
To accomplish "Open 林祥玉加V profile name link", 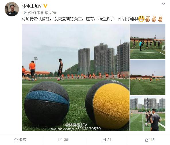I will (x=32, y=6).
